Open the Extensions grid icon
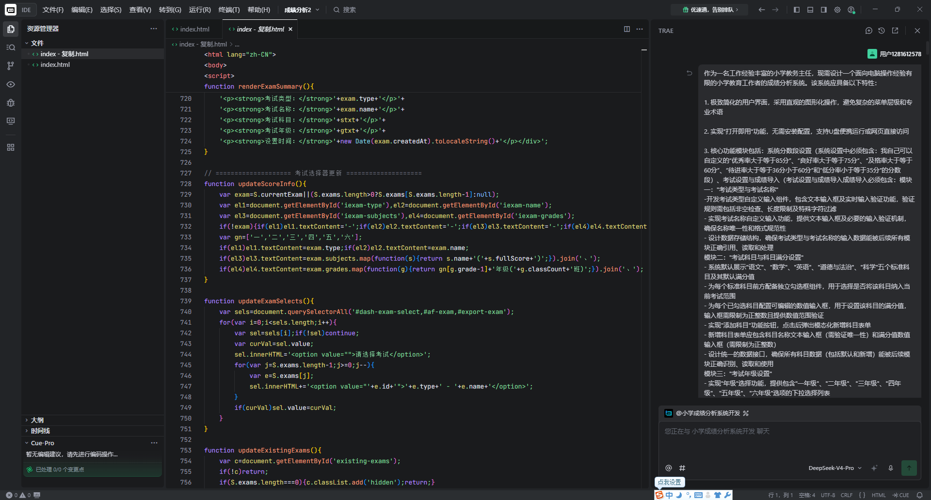Screen dimensions: 931x500 (x=11, y=147)
